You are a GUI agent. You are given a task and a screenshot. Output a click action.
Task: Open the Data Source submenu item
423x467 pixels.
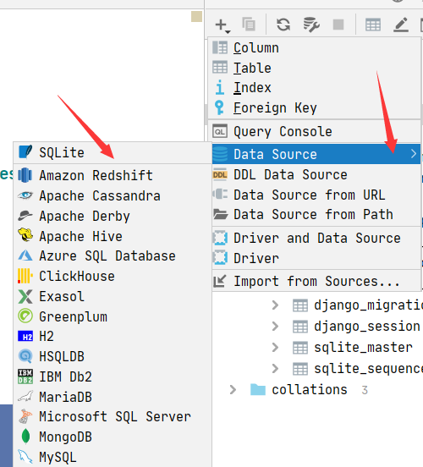(x=316, y=154)
